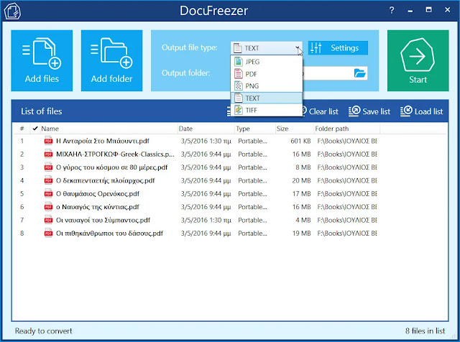Click Save list in the list header
This screenshot has width=460, height=342.
(369, 111)
